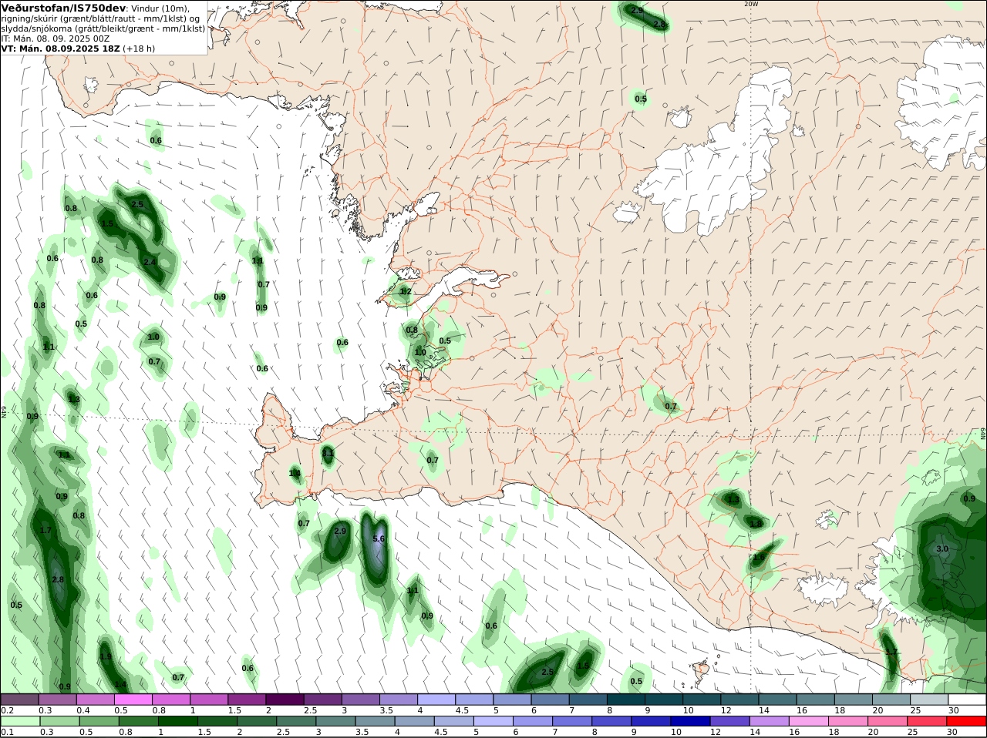Click the '(+18 h)' forecast offset text
The width and height of the screenshot is (987, 738).
pyautogui.click(x=139, y=49)
